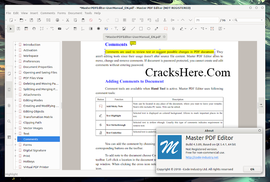Print the document using the printer icon
The width and height of the screenshot is (270, 182).
coord(57,20)
